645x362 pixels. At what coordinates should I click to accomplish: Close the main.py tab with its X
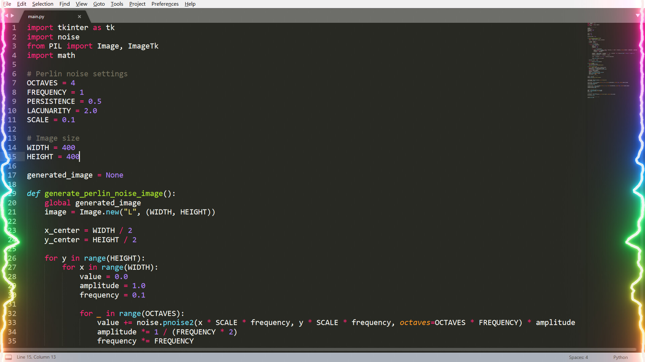80,16
